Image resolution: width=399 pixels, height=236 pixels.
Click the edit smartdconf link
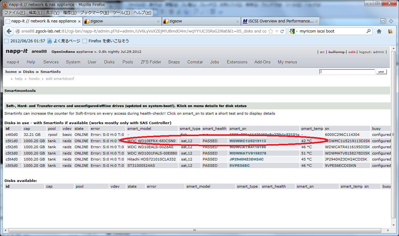click(60, 79)
